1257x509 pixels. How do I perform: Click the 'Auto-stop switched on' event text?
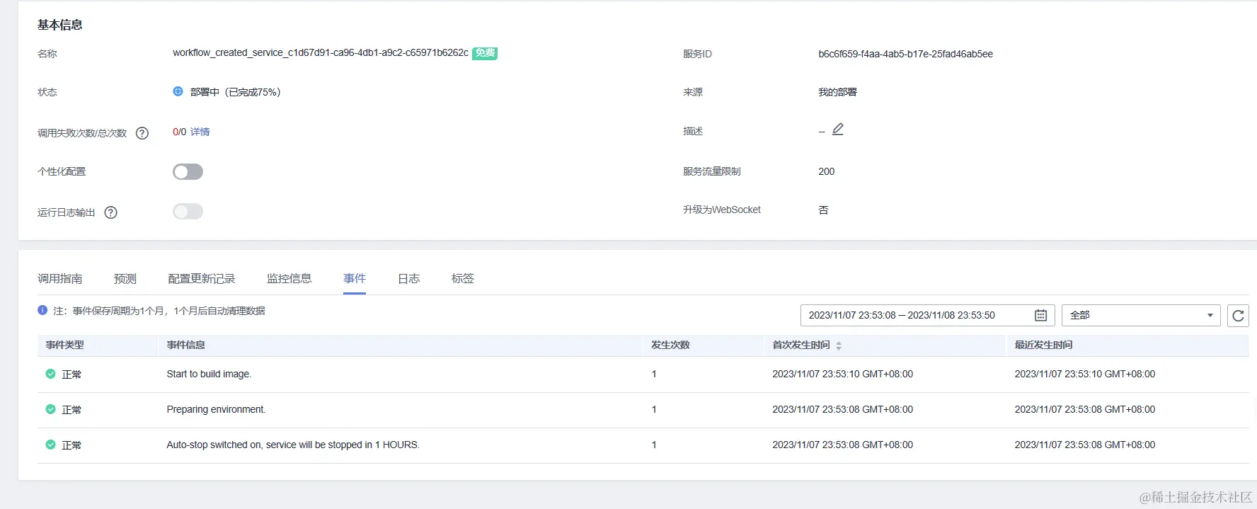[293, 445]
